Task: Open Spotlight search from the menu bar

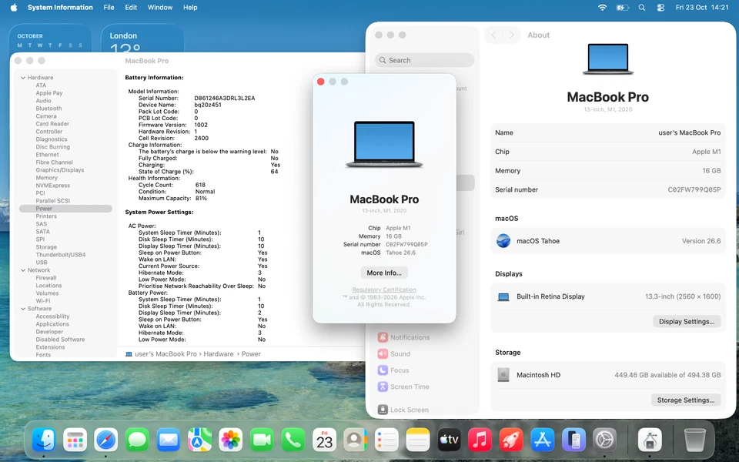Action: 641,8
